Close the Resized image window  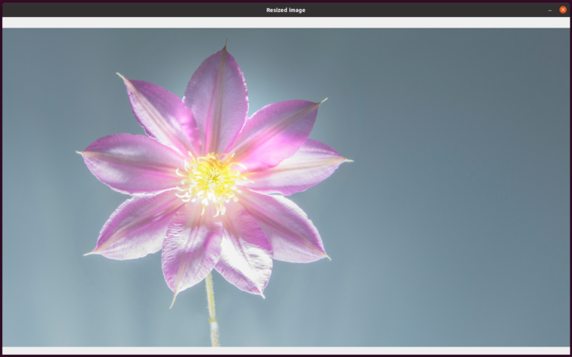coord(562,10)
